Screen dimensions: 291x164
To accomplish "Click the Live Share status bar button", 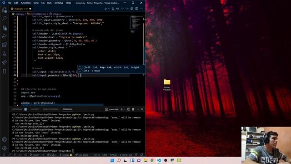I will (x=82, y=155).
